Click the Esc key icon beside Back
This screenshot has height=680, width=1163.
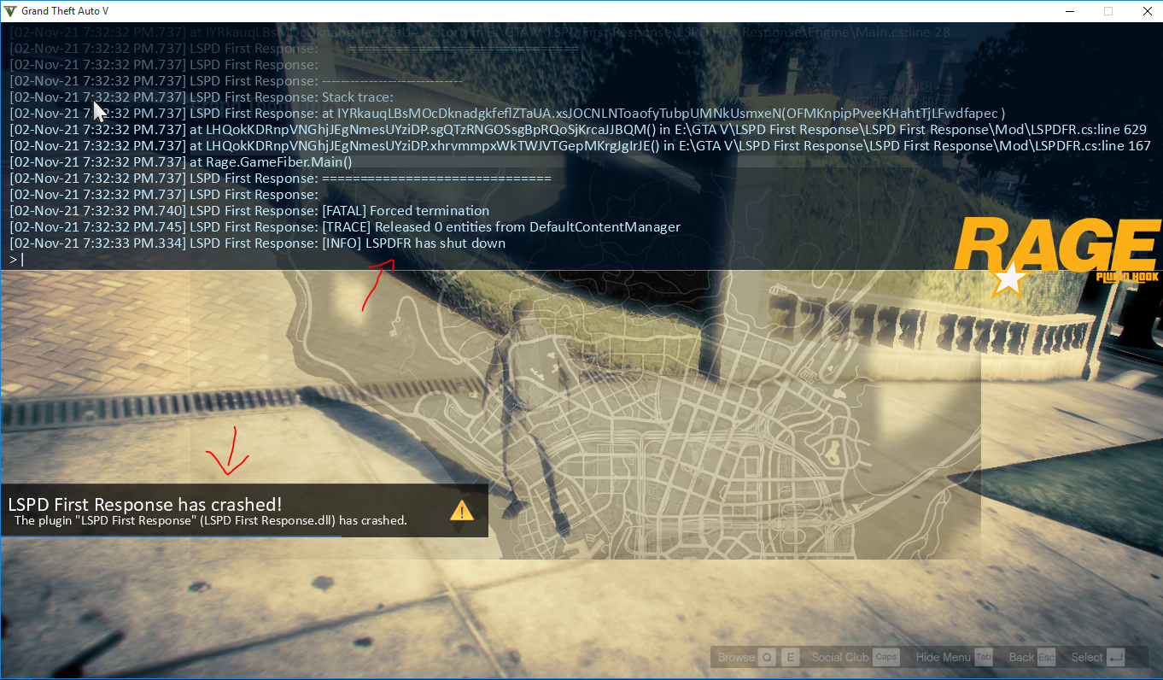click(x=1047, y=657)
